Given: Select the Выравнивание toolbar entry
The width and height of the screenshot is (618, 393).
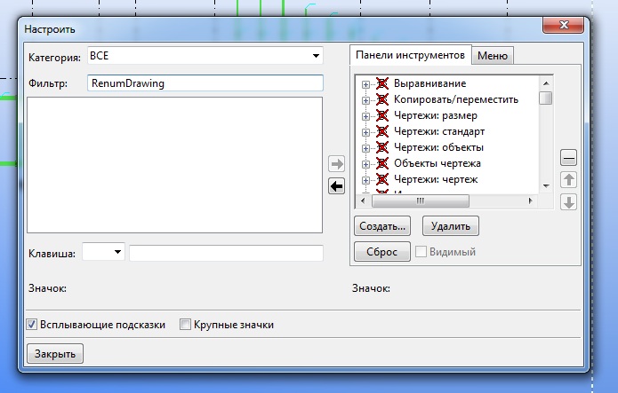Looking at the screenshot, I should pyautogui.click(x=429, y=83).
